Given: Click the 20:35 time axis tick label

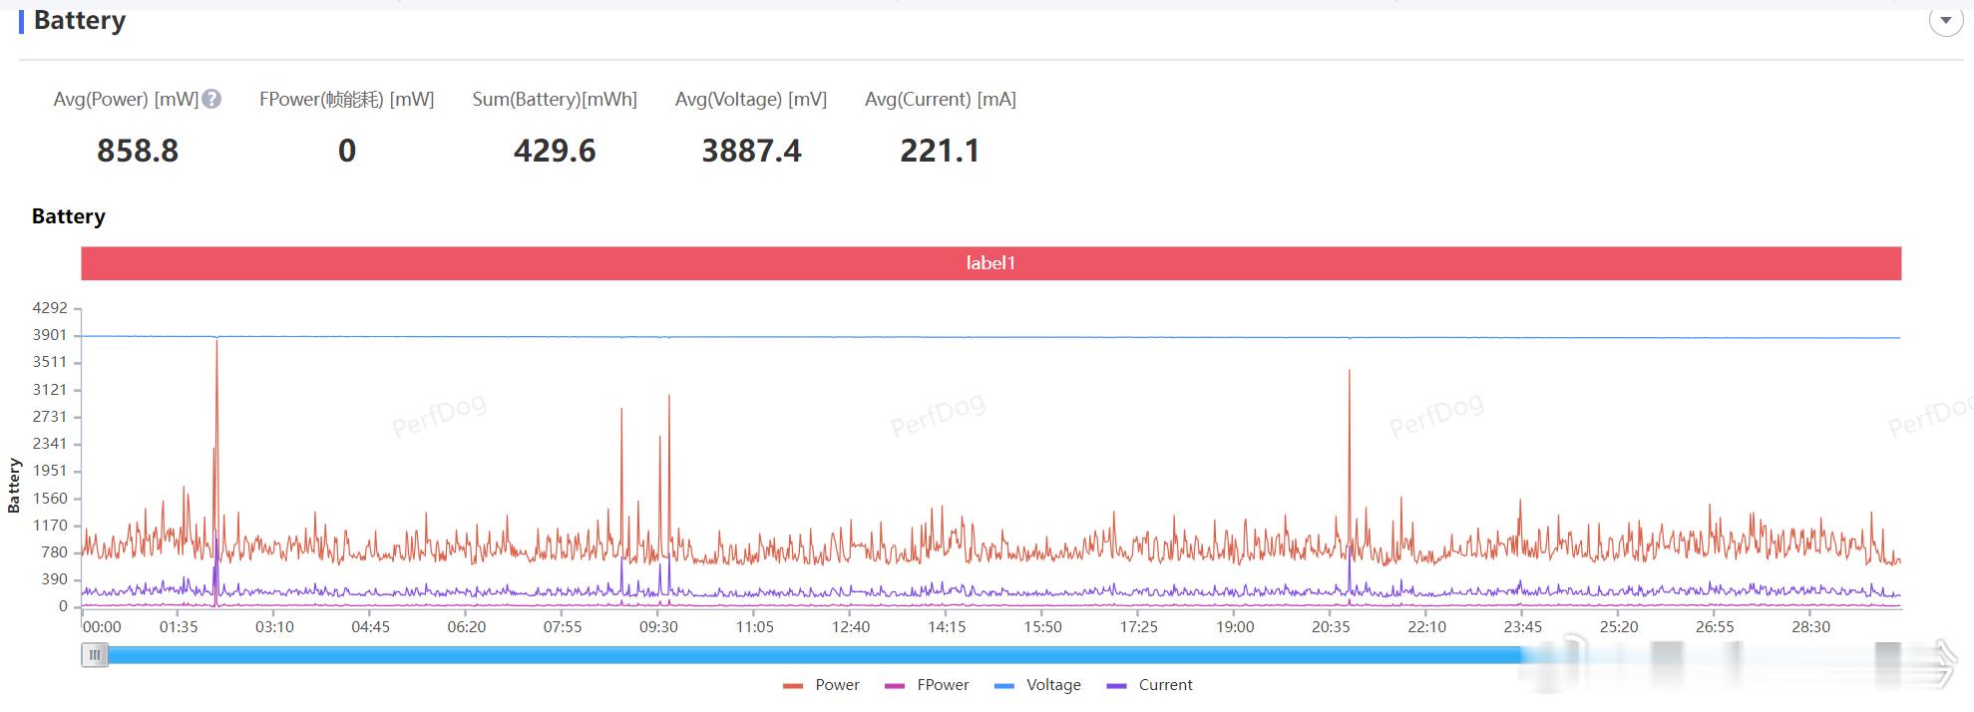Looking at the screenshot, I should click(1331, 627).
